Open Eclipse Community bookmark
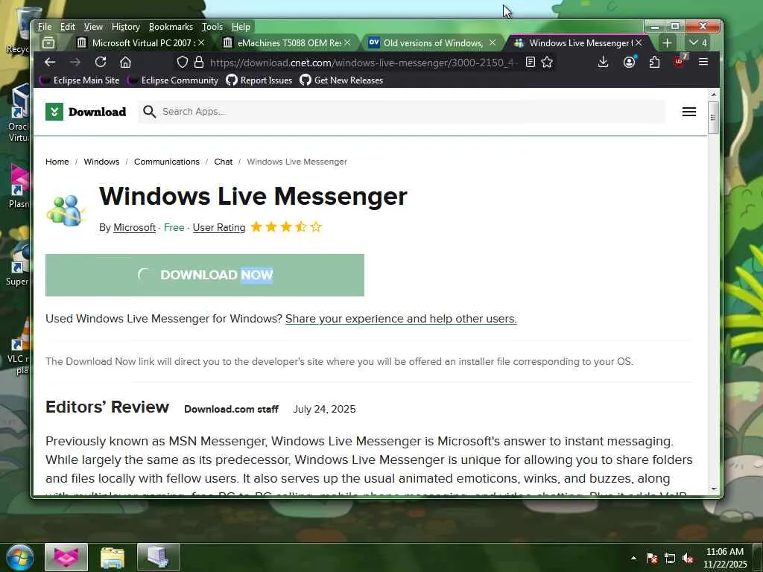Screen dimensions: 763x572 coord(173,80)
